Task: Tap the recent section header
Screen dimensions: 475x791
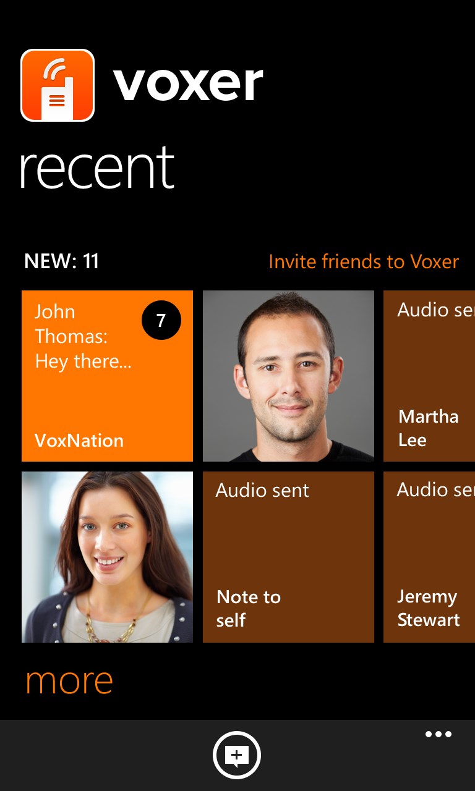Action: pyautogui.click(x=97, y=168)
